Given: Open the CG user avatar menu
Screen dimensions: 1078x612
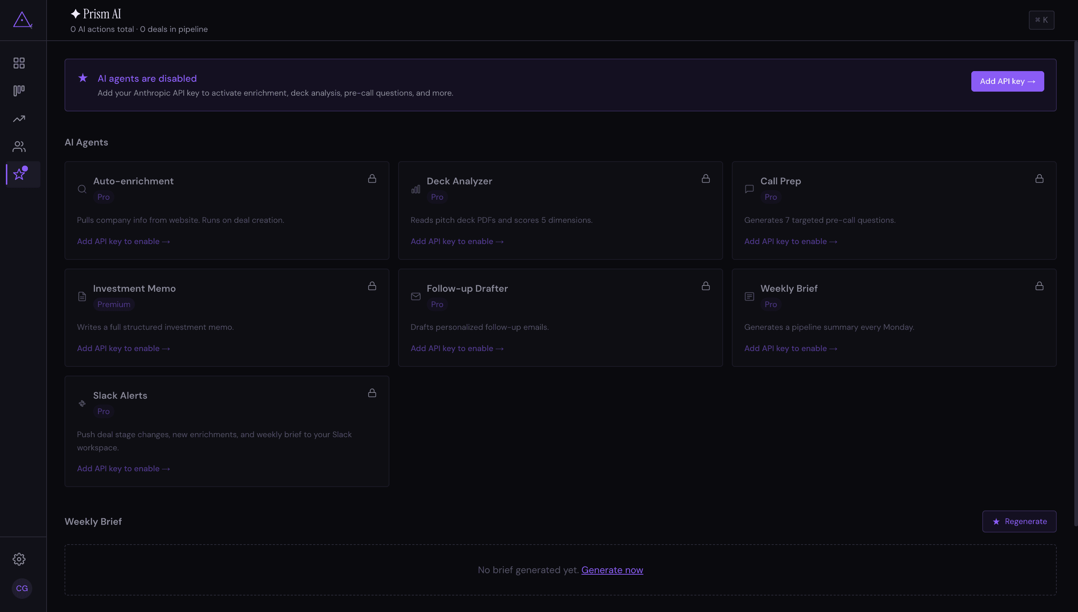Looking at the screenshot, I should click(x=22, y=589).
